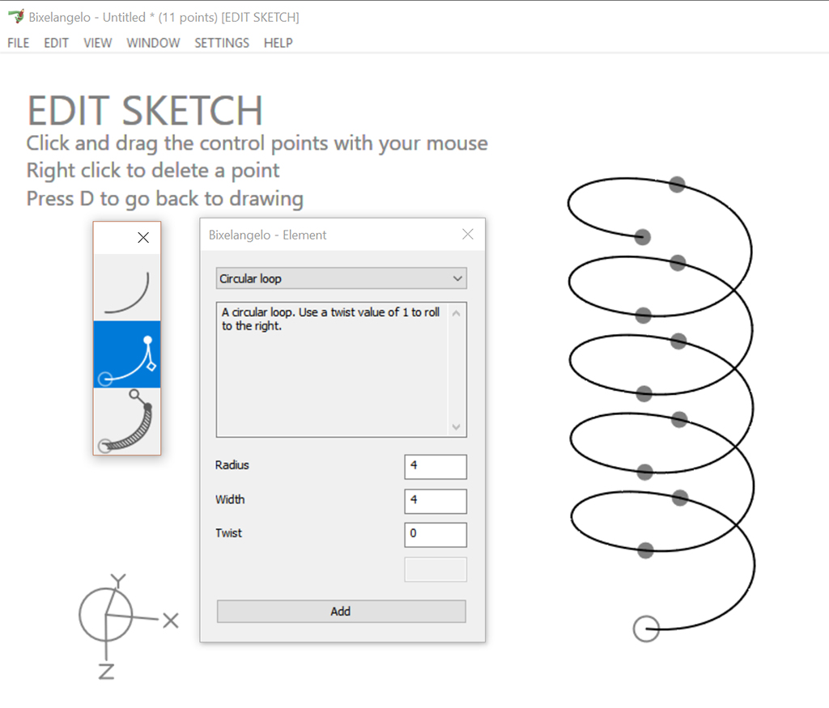
Task: Open the WINDOW menu
Action: click(153, 43)
